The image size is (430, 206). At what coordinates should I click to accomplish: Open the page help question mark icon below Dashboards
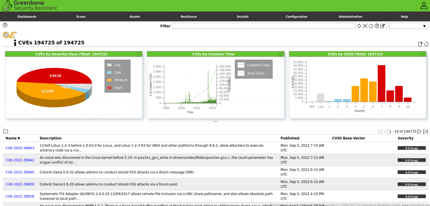coord(5,25)
